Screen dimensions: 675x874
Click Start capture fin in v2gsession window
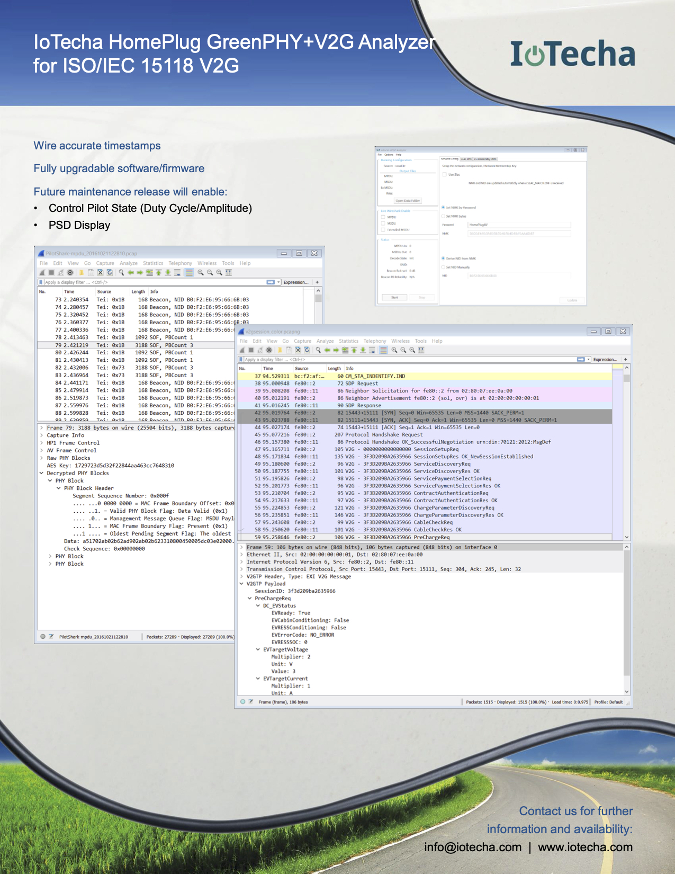242,350
